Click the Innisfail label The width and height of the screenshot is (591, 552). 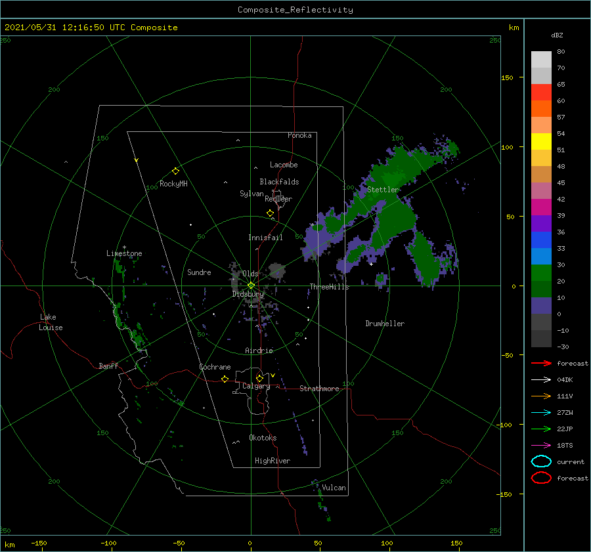click(x=265, y=238)
